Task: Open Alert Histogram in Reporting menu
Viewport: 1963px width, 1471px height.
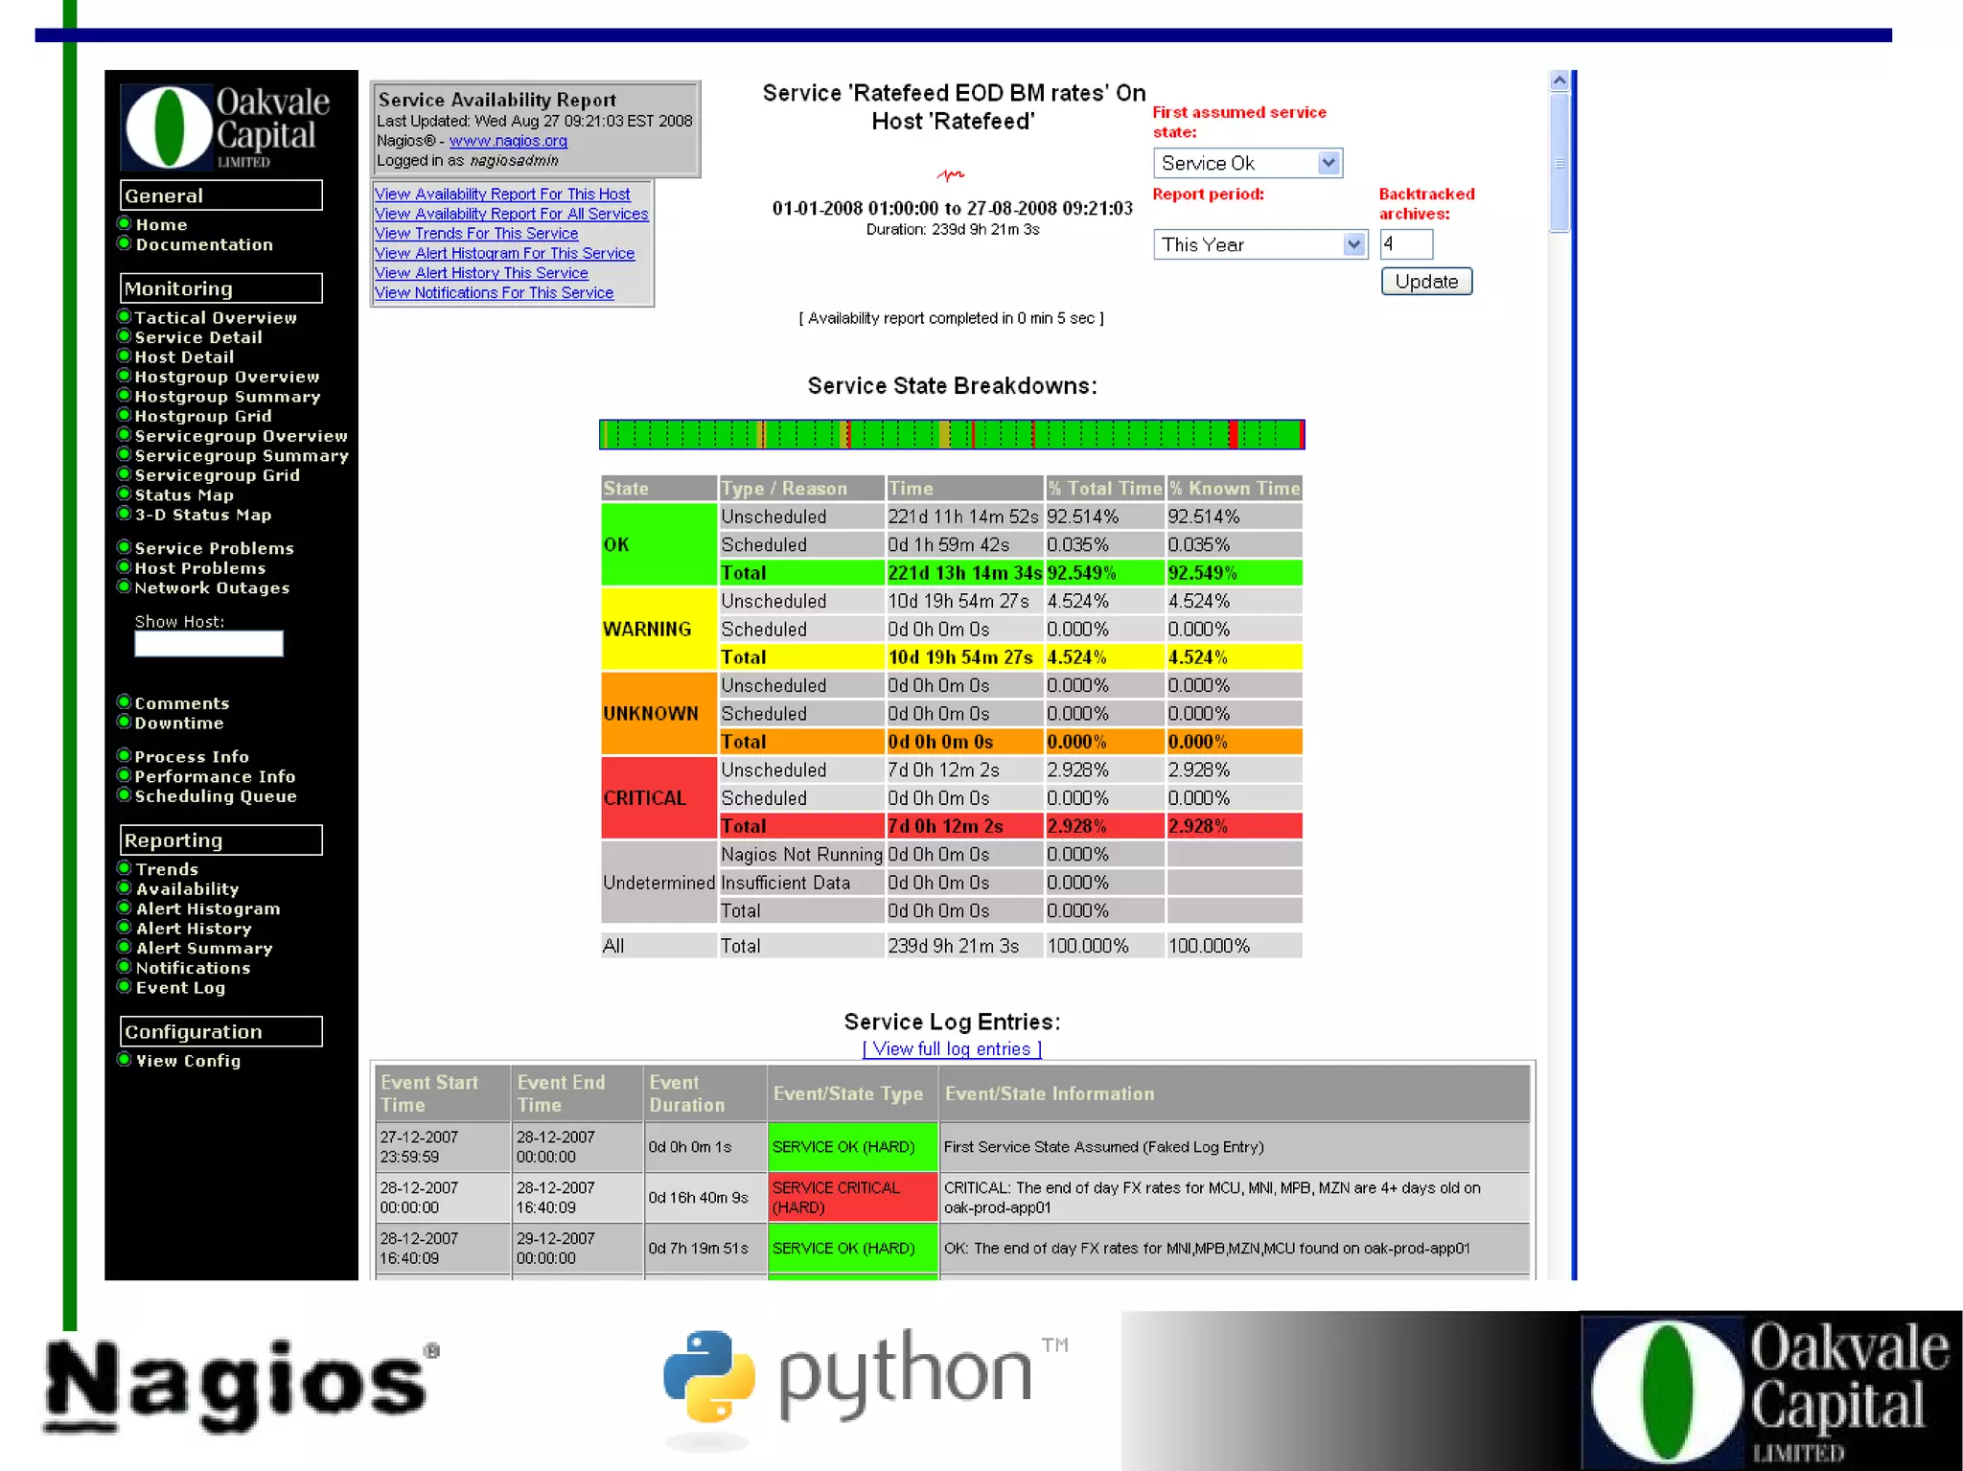Action: point(208,908)
